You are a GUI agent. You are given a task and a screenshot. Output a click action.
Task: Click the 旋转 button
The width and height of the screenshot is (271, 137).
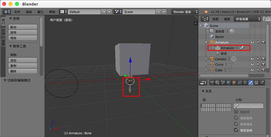point(23,32)
